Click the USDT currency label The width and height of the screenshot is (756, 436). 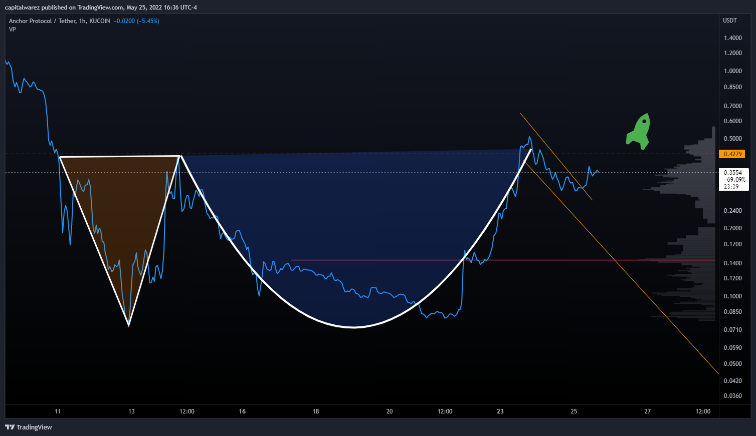coord(730,21)
